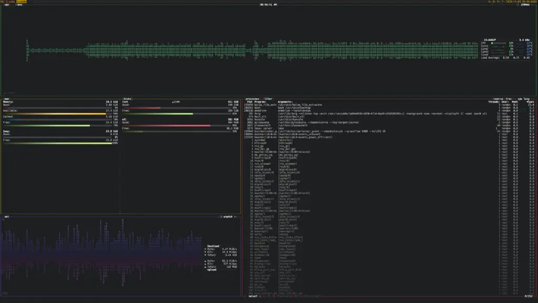
Task: Click the 'Pid:' column header
Action: [x=250, y=102]
